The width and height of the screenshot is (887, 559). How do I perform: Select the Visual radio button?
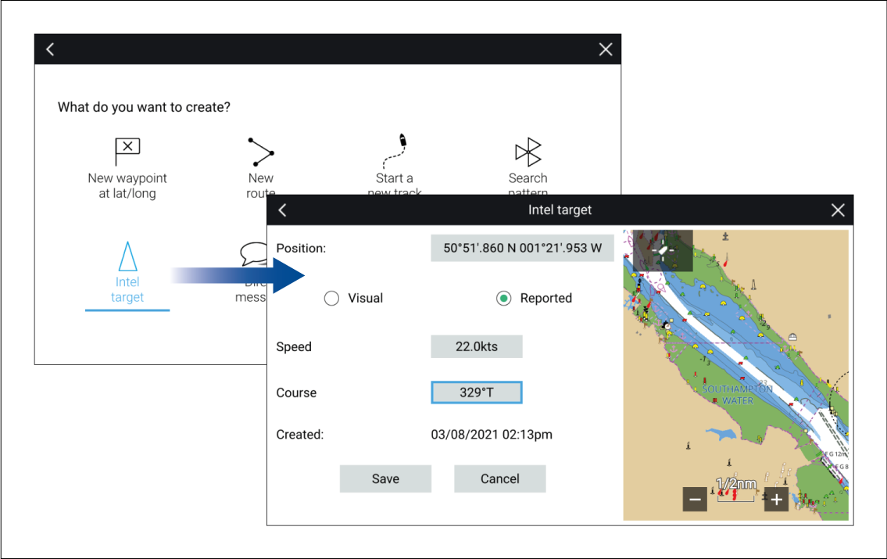tap(332, 298)
